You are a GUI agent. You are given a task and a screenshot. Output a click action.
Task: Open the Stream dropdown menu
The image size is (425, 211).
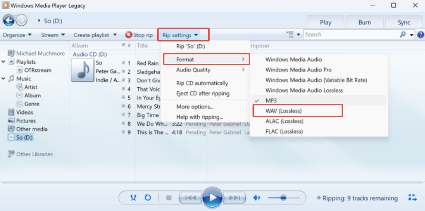pos(53,35)
